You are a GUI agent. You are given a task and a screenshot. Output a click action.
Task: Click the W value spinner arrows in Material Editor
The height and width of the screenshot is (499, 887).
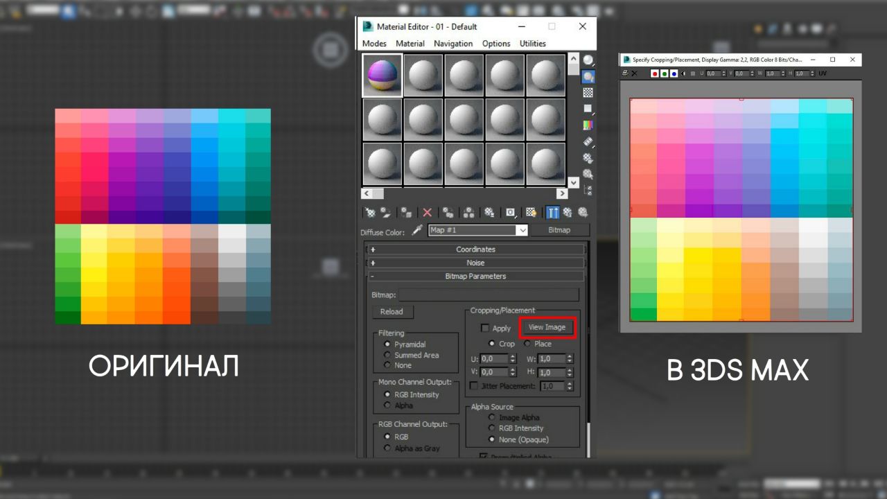click(570, 359)
